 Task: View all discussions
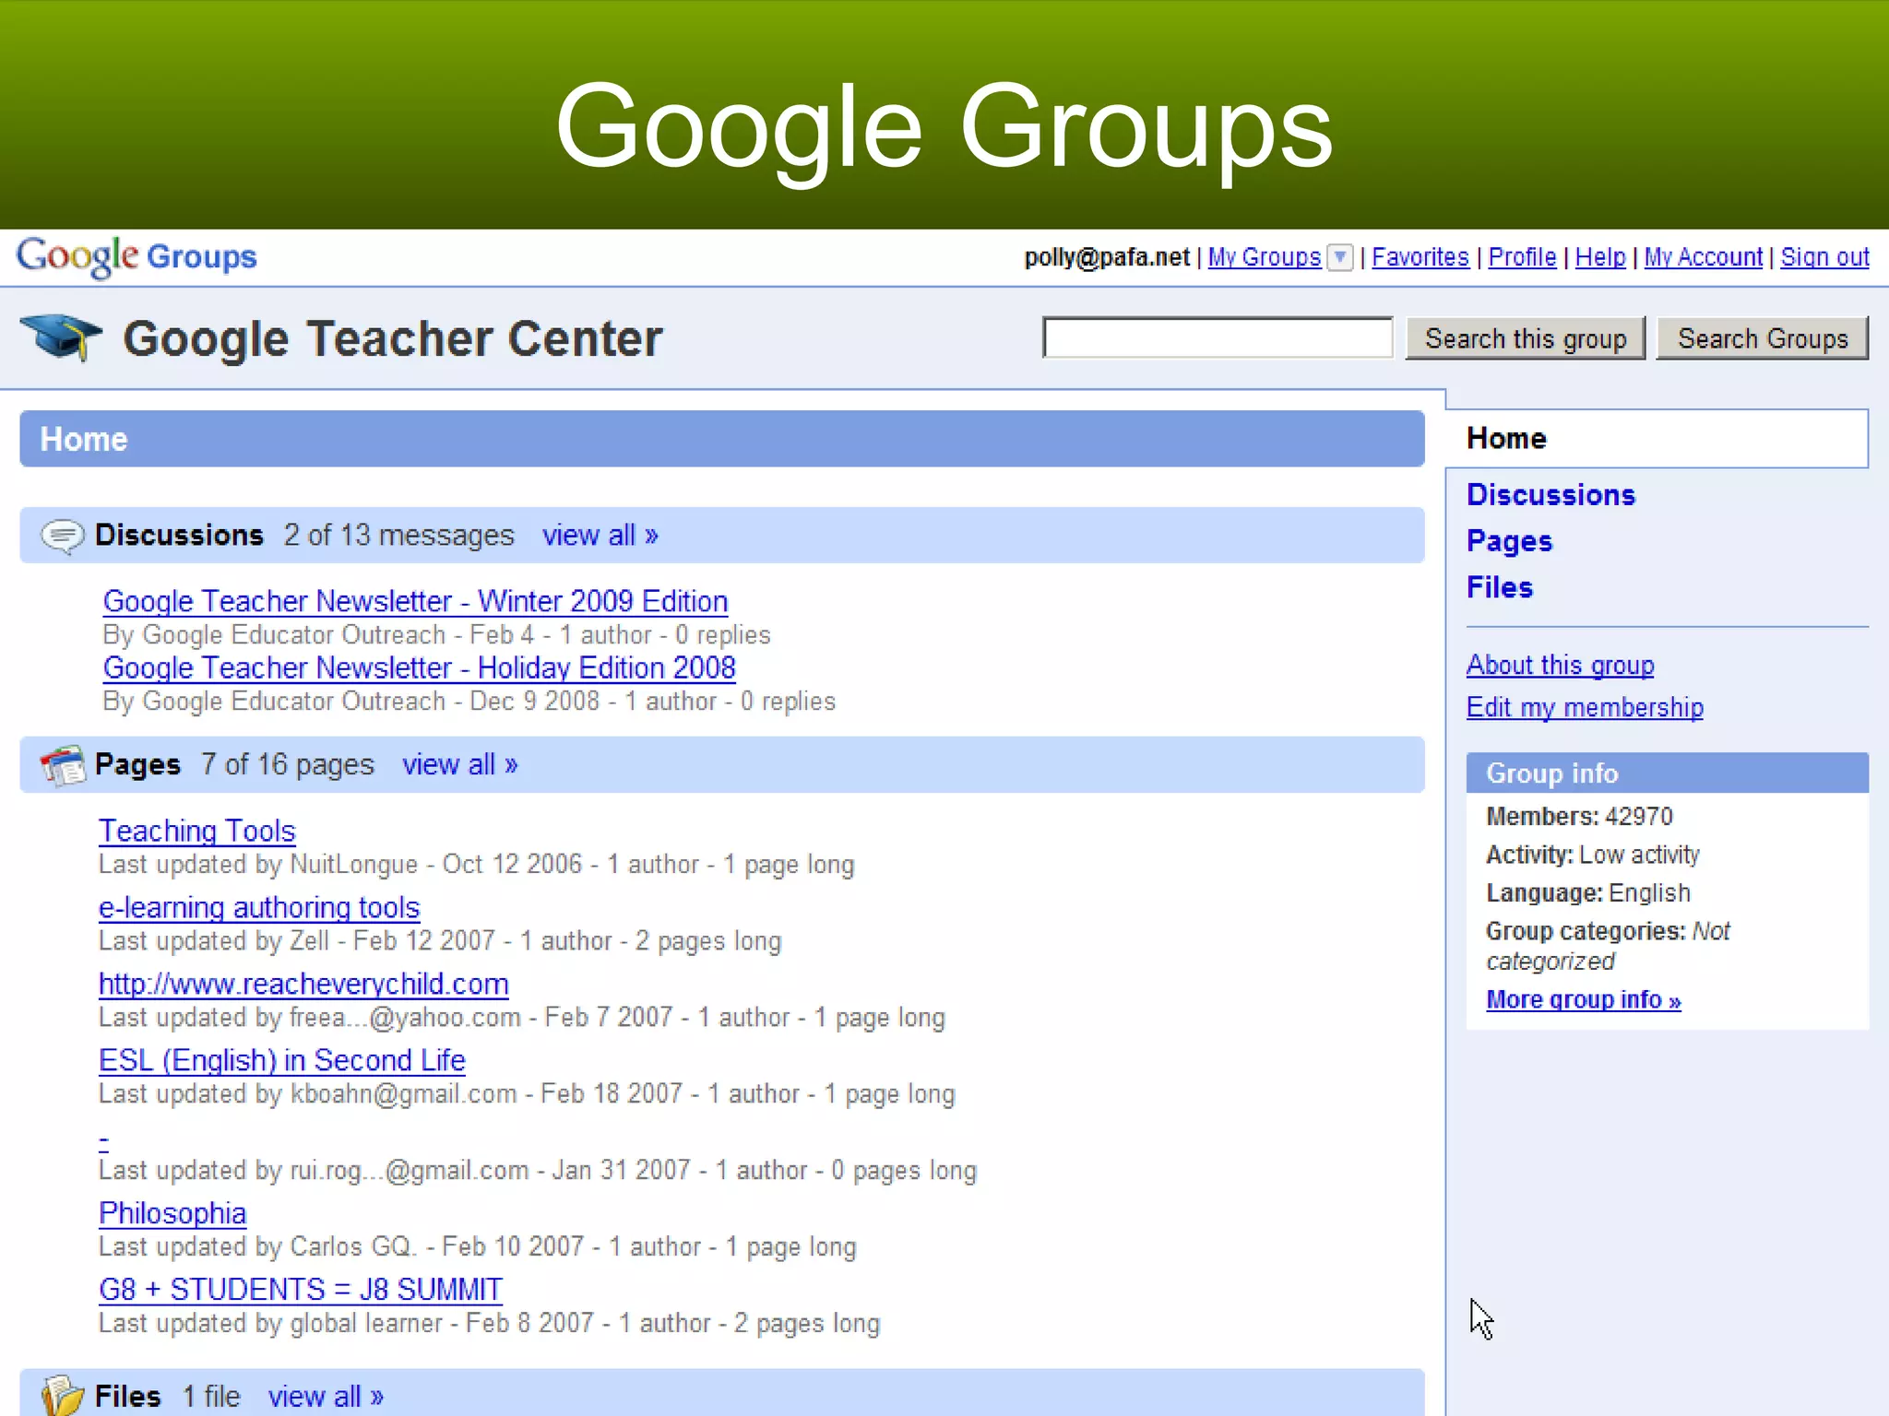point(600,536)
